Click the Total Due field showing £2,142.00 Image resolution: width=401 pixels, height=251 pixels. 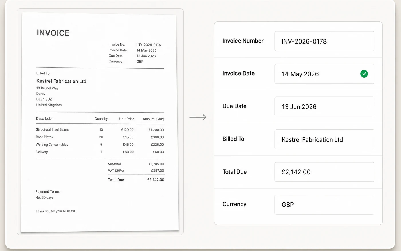(x=324, y=172)
